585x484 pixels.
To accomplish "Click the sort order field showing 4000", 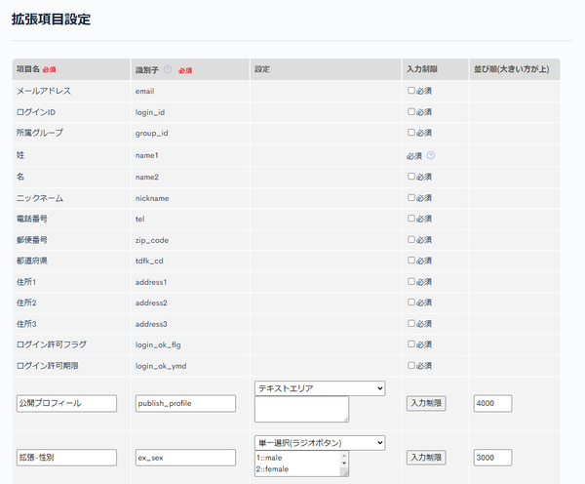I will [492, 403].
